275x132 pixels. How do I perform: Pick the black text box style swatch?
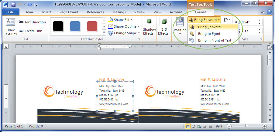[x=58, y=26]
